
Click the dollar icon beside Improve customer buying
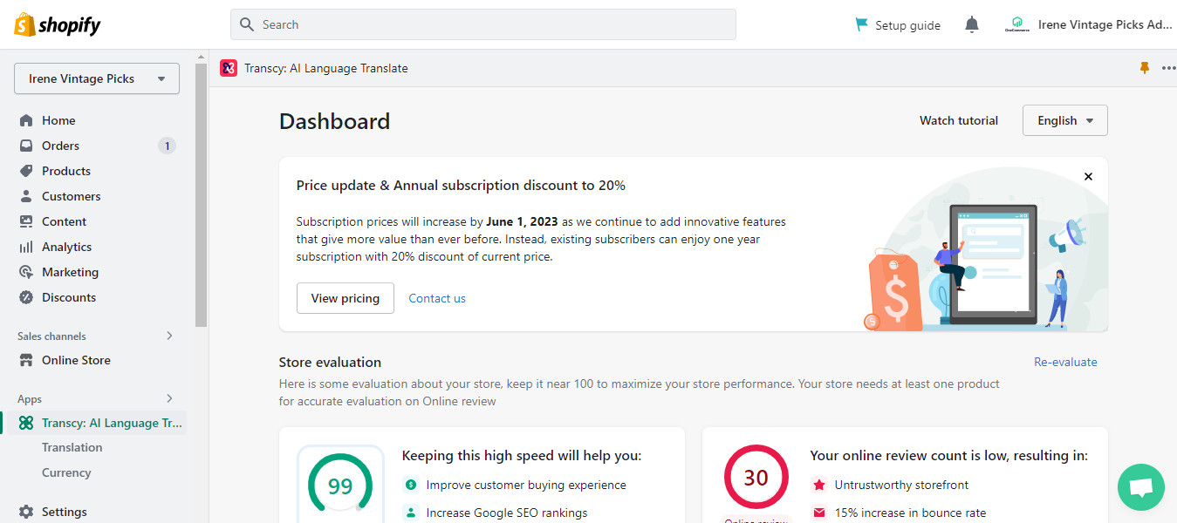click(x=410, y=485)
